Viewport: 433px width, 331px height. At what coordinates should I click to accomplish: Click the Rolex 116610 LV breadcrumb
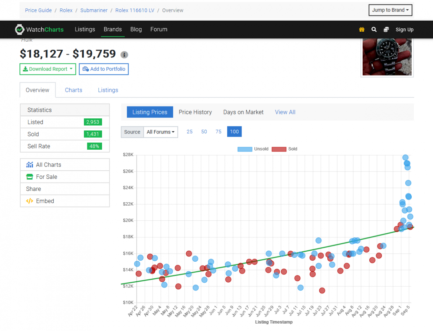[x=135, y=10]
